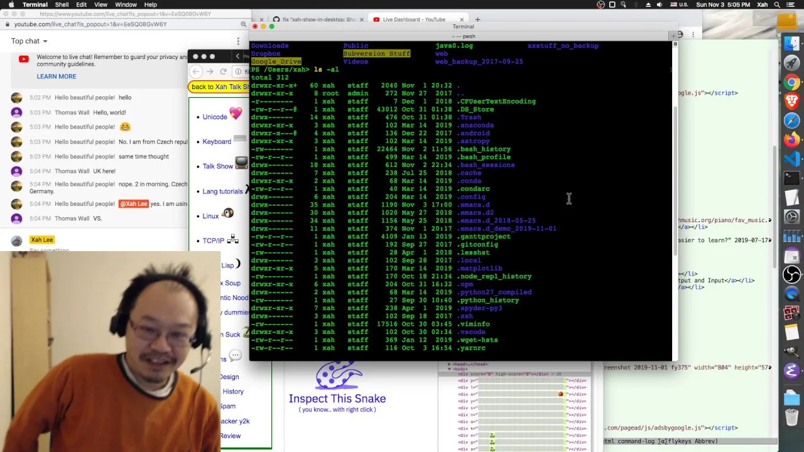Screen dimensions: 804x452
Task: Click the Say something chat input
Action: coord(49,250)
